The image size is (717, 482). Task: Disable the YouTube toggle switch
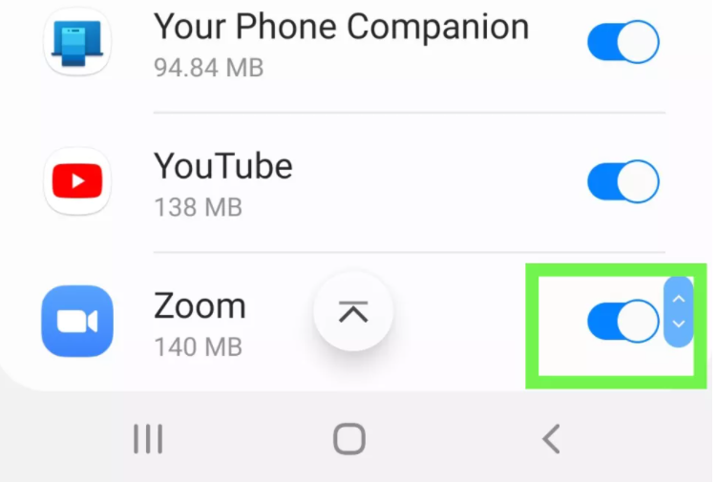coord(623,181)
